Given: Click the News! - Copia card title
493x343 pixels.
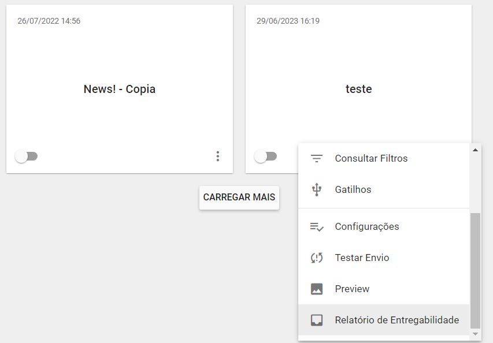Looking at the screenshot, I should [x=120, y=89].
